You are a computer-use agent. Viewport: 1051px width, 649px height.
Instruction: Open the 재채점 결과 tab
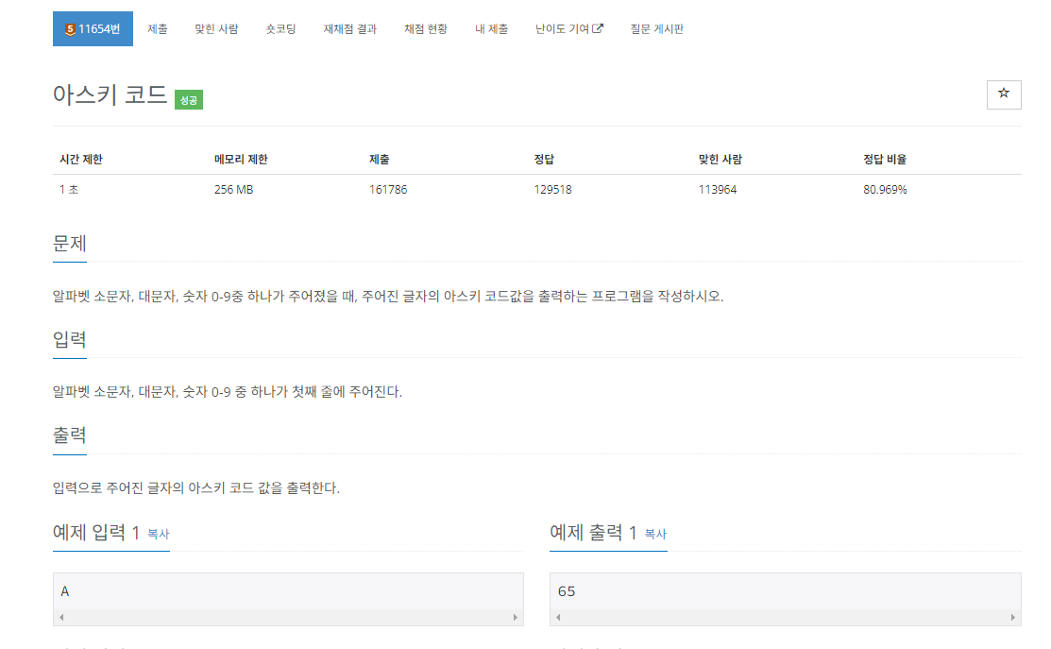click(350, 29)
